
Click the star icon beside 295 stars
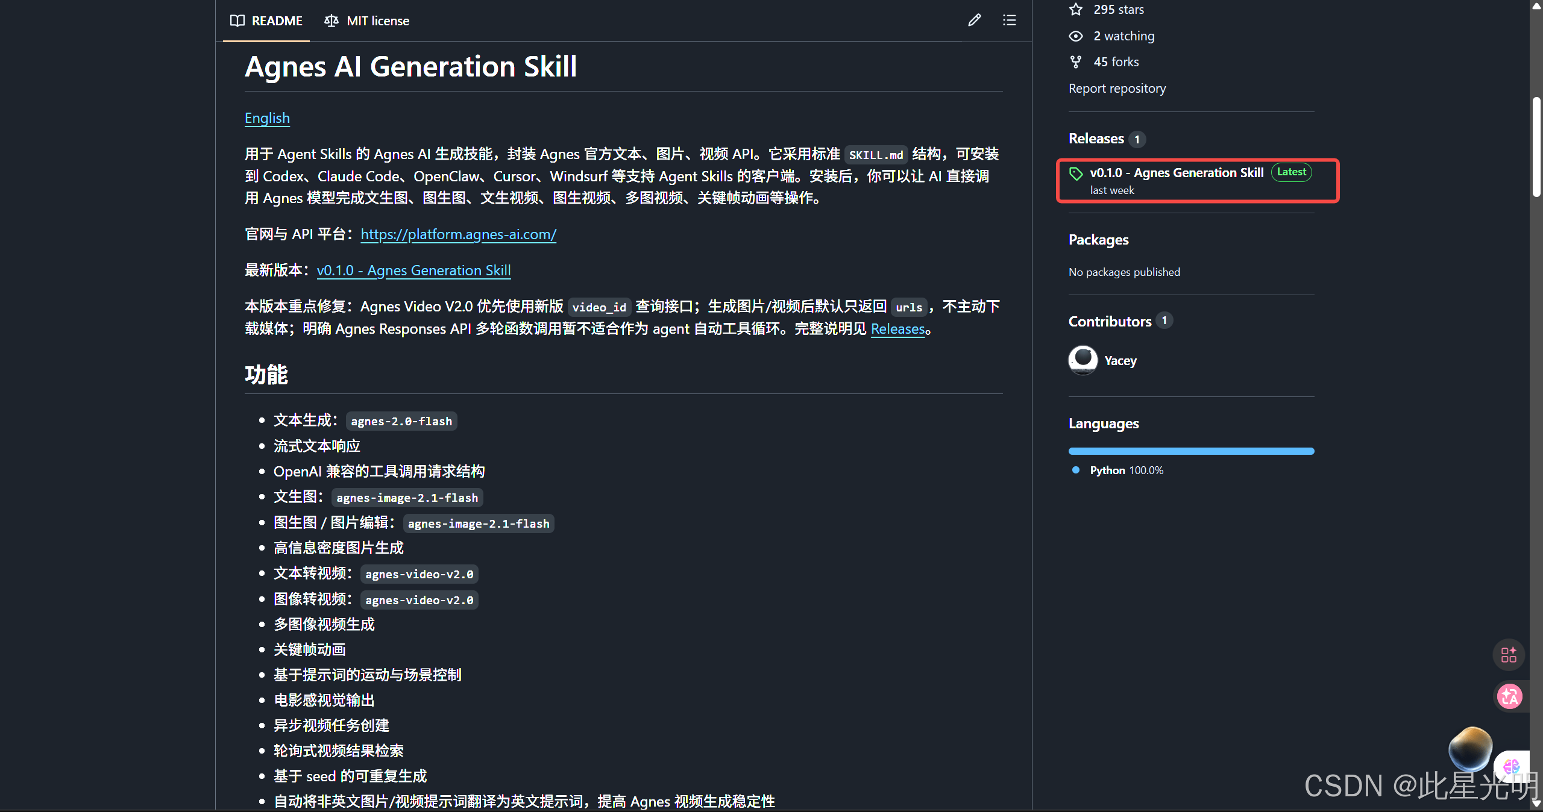pos(1076,9)
